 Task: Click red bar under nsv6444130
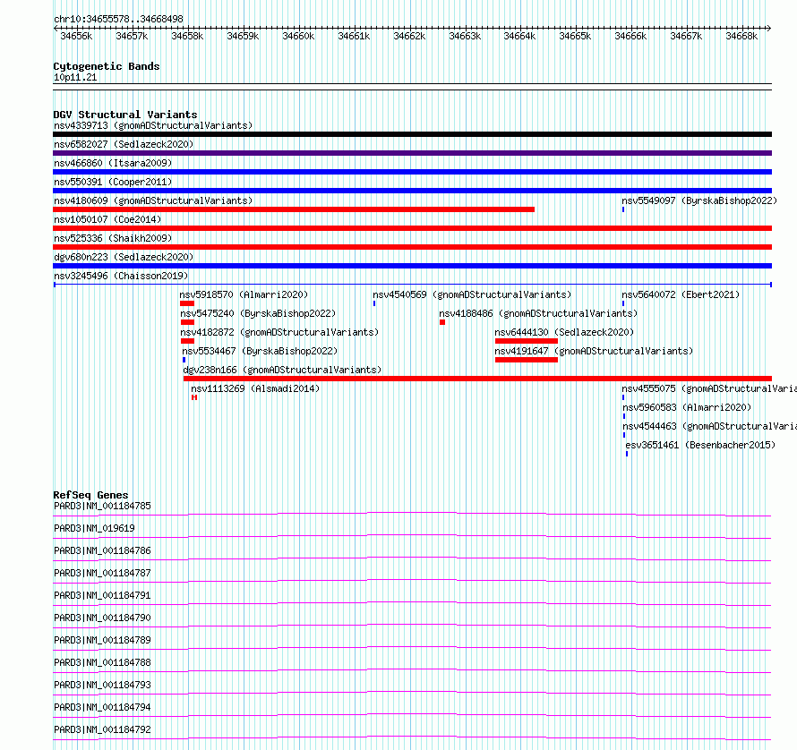pos(526,341)
